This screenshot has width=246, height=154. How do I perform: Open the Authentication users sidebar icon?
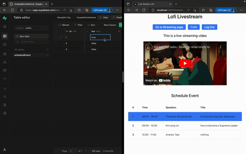pyautogui.click(x=5, y=62)
